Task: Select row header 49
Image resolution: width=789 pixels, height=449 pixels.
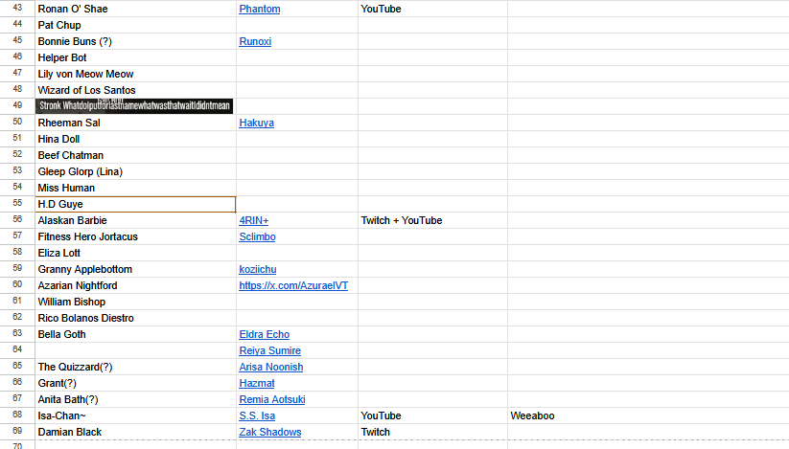Action: click(x=17, y=106)
